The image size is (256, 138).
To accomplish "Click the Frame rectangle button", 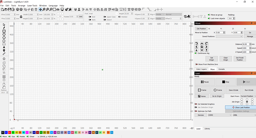I will tap(202, 90).
